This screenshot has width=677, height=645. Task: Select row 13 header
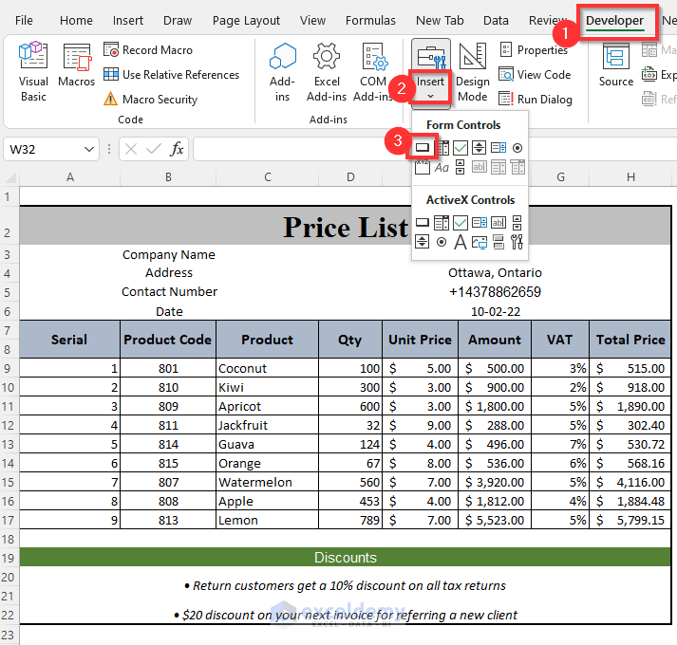click(9, 444)
